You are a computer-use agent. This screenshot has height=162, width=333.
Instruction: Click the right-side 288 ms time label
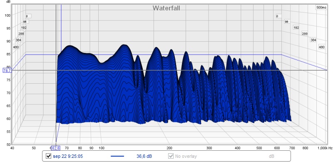pos(305,34)
